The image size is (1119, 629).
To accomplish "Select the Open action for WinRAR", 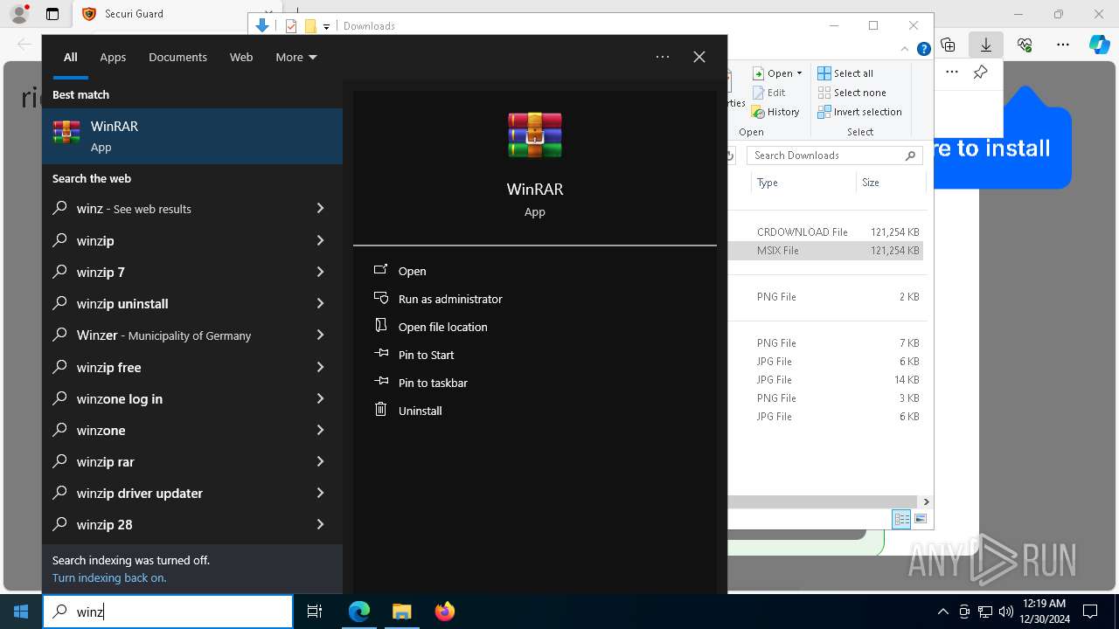I will point(412,271).
